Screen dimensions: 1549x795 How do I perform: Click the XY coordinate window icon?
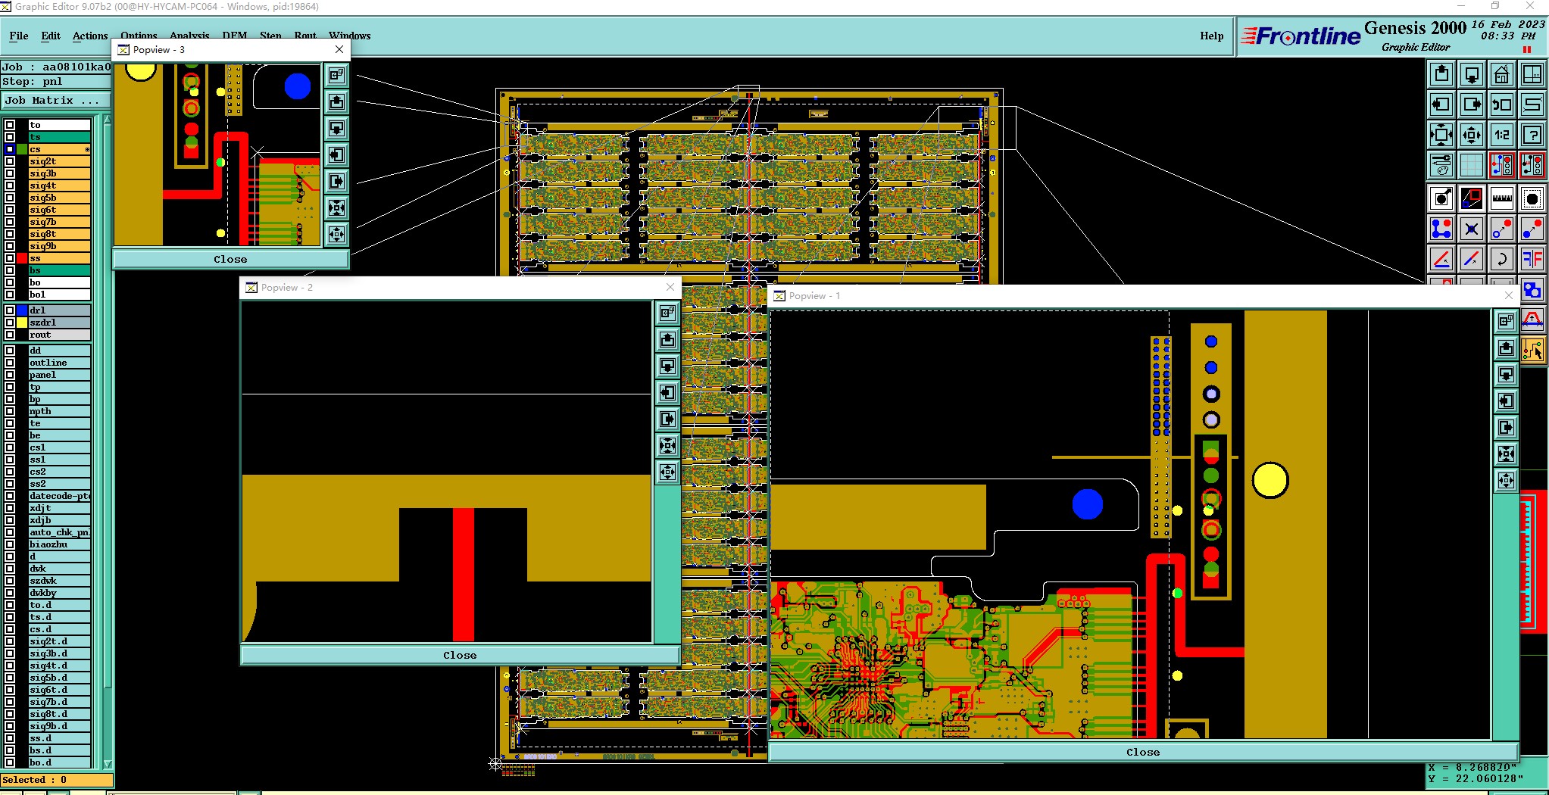pos(1532,74)
